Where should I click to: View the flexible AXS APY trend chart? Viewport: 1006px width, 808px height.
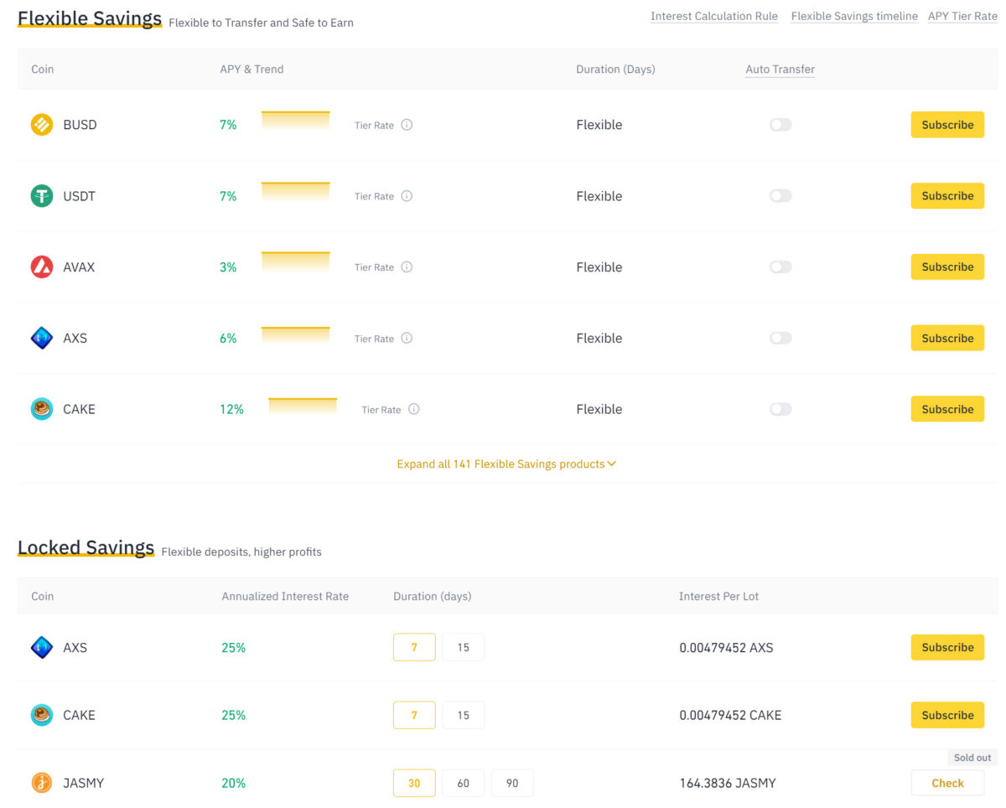click(295, 335)
